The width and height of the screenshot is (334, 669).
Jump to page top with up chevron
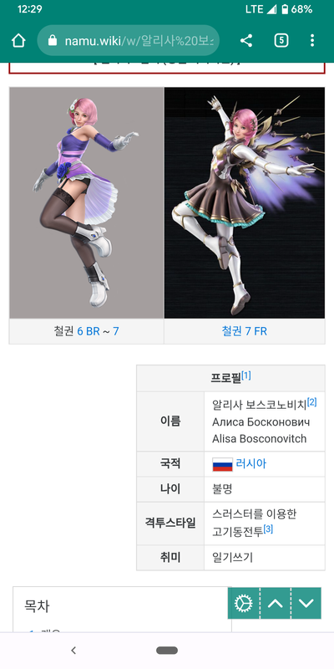[x=276, y=603]
